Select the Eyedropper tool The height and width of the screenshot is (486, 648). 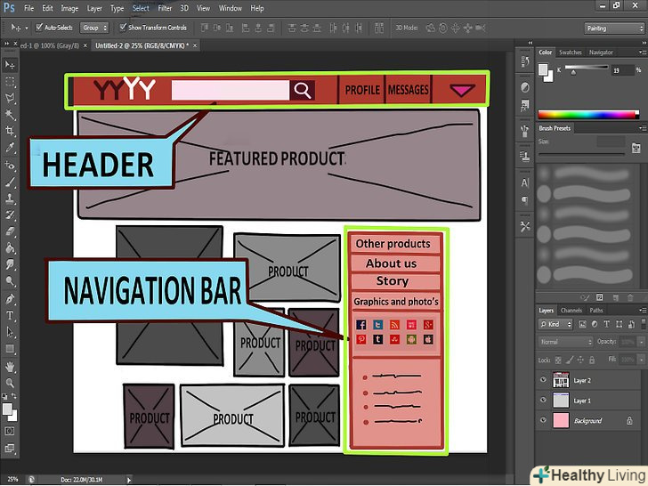click(11, 148)
